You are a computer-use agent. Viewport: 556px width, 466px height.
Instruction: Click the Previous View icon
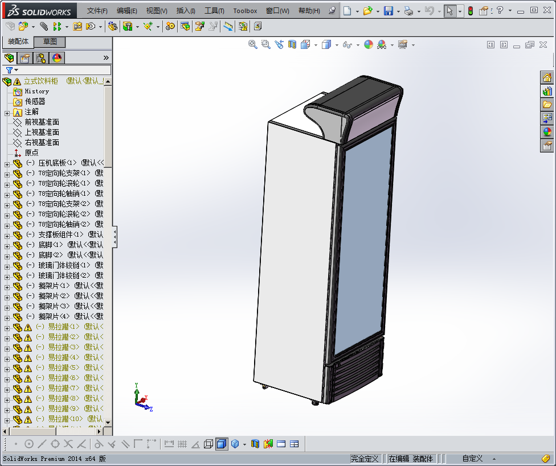(x=279, y=44)
